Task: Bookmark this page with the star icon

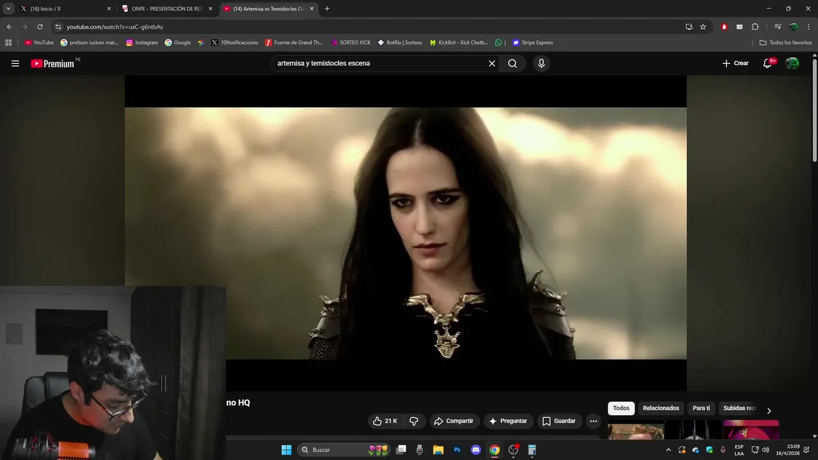Action: point(703,27)
